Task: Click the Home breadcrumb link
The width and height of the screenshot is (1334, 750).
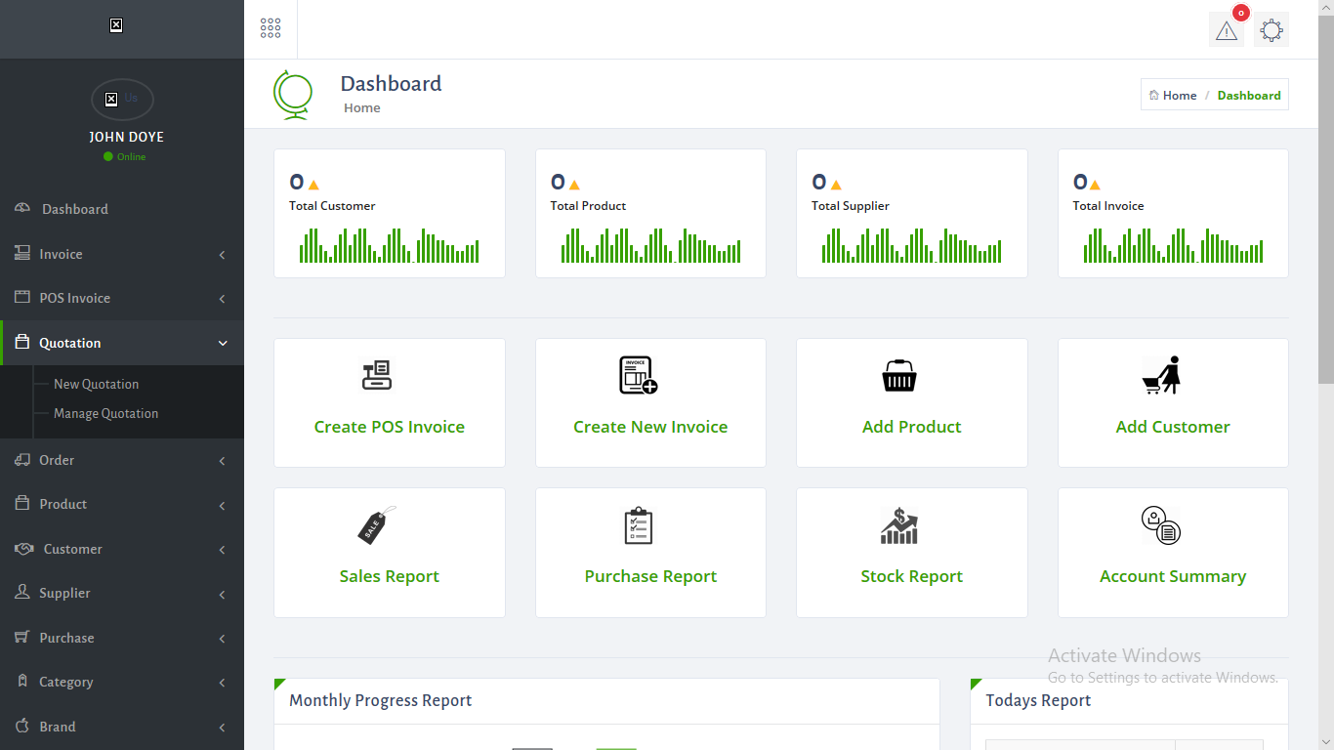Action: (x=1179, y=95)
